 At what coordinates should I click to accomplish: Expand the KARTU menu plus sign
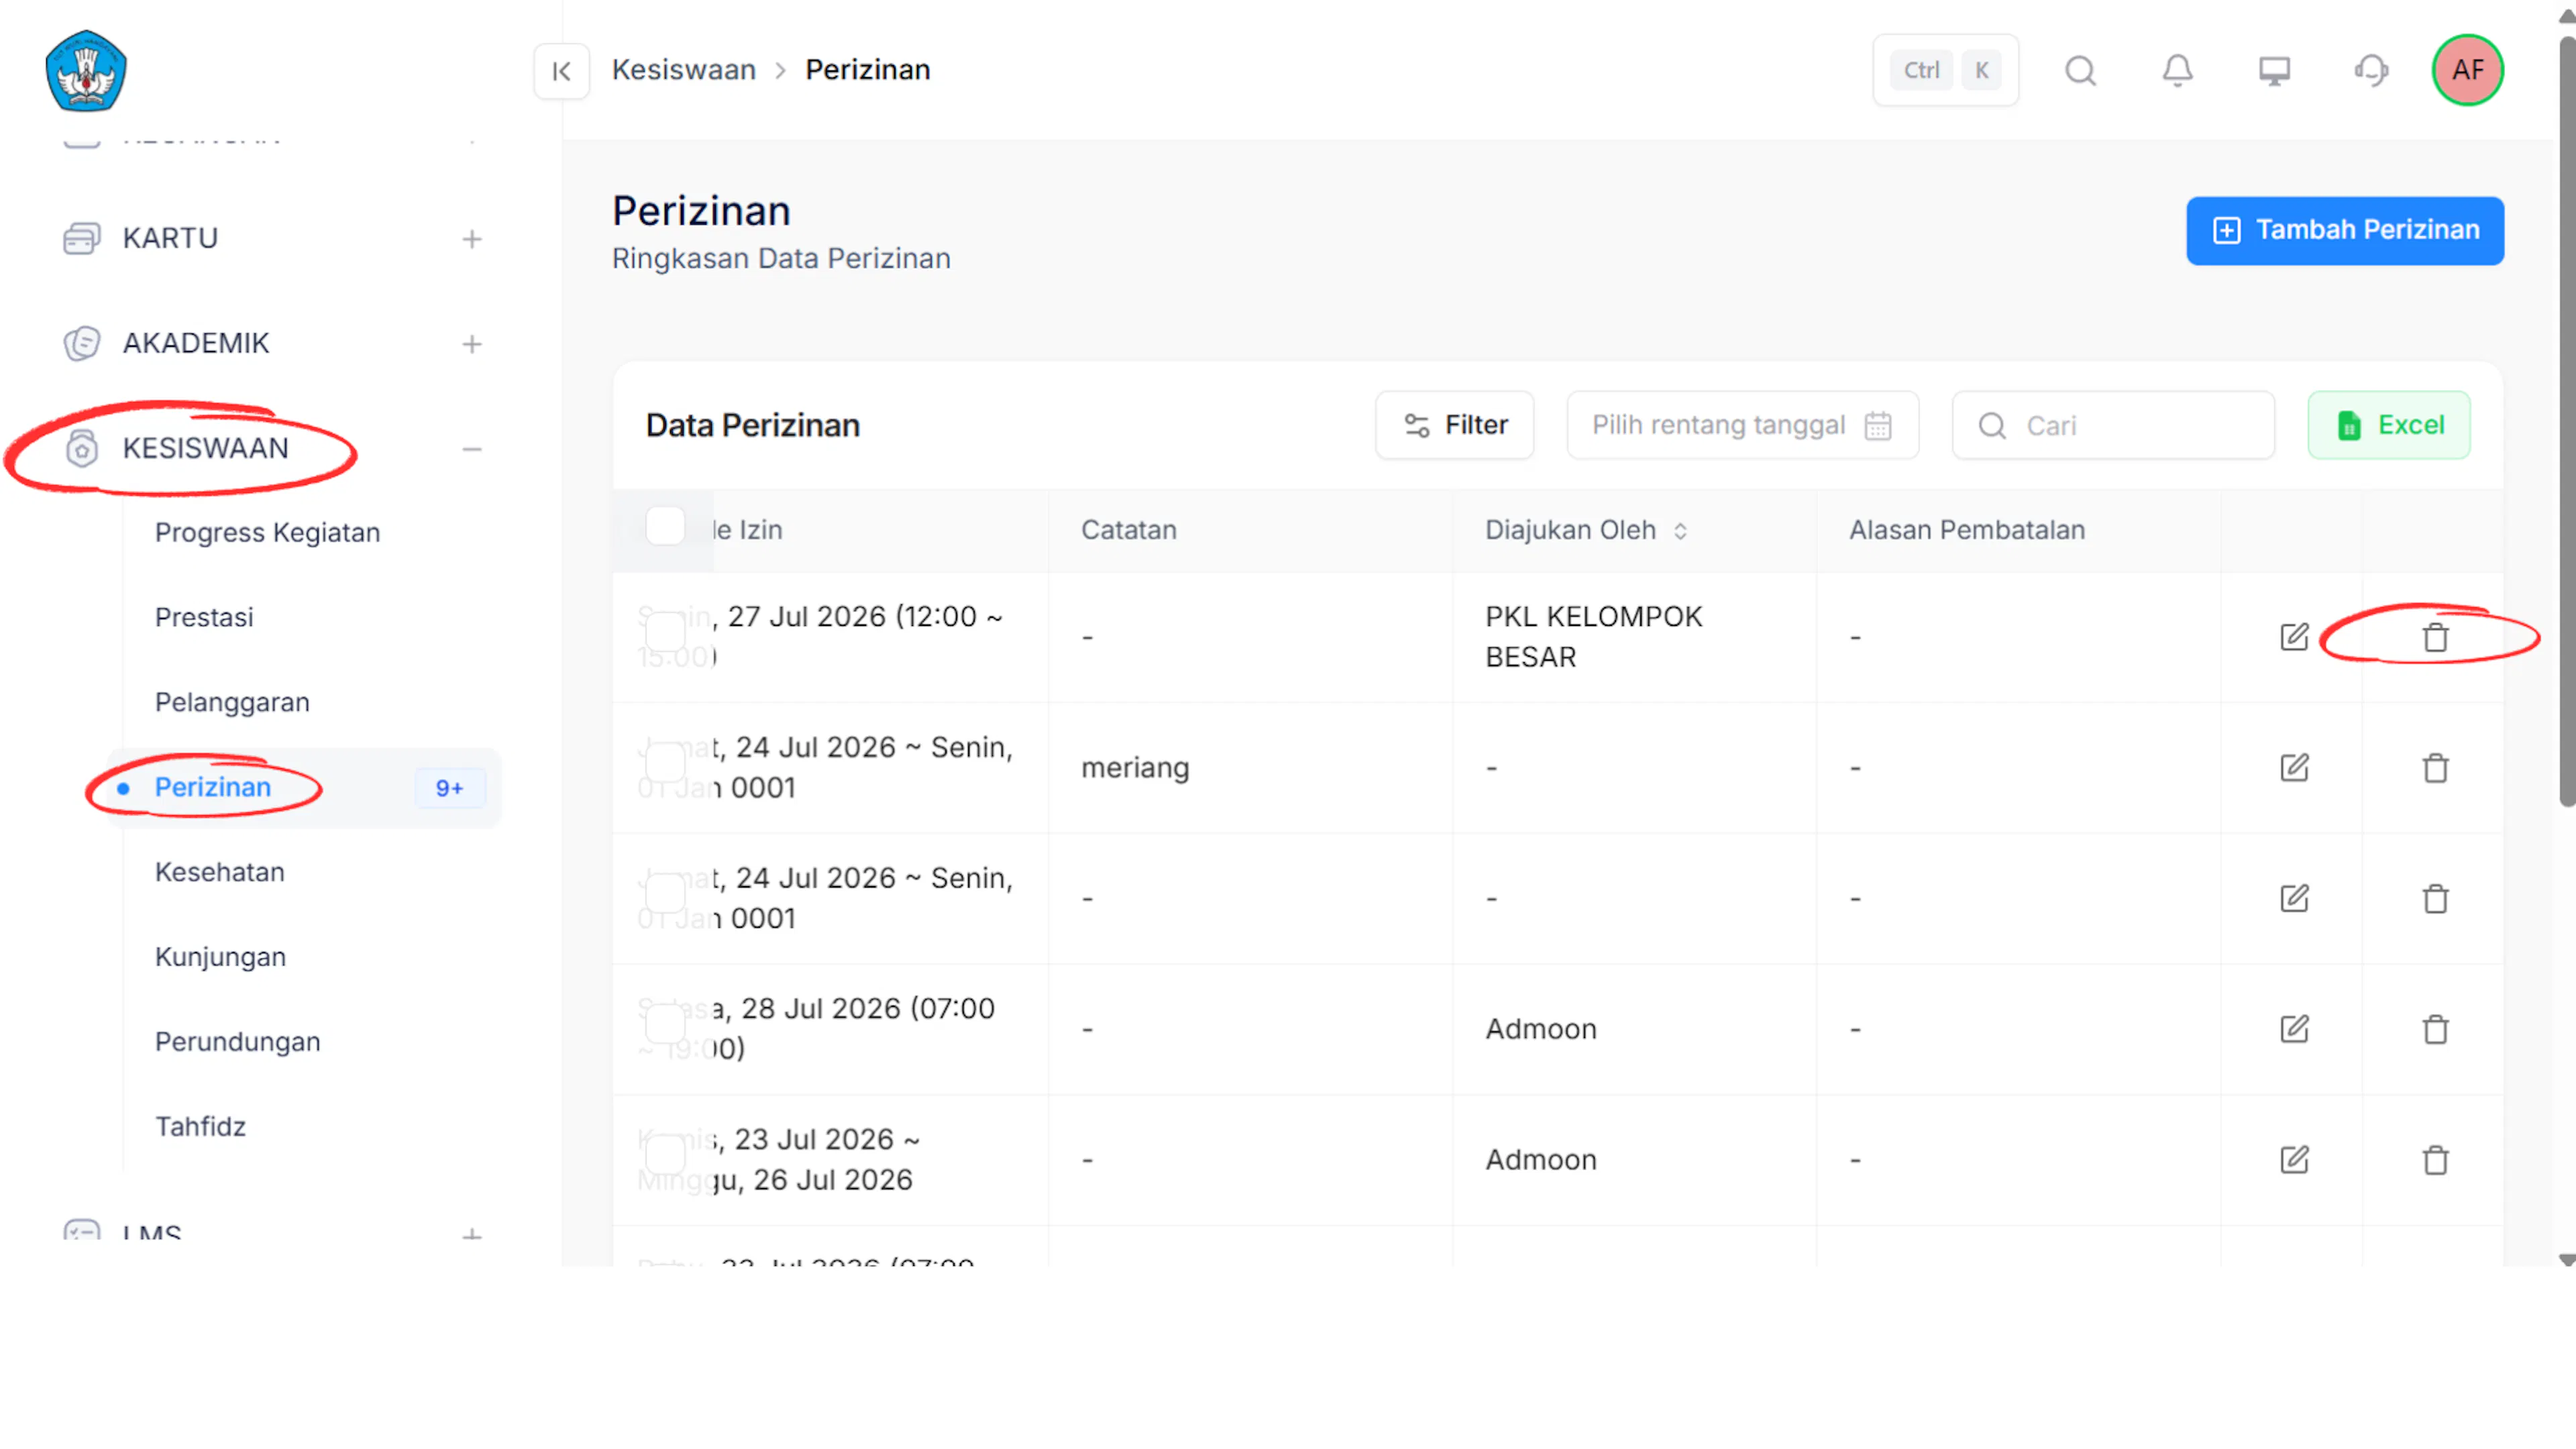point(472,239)
